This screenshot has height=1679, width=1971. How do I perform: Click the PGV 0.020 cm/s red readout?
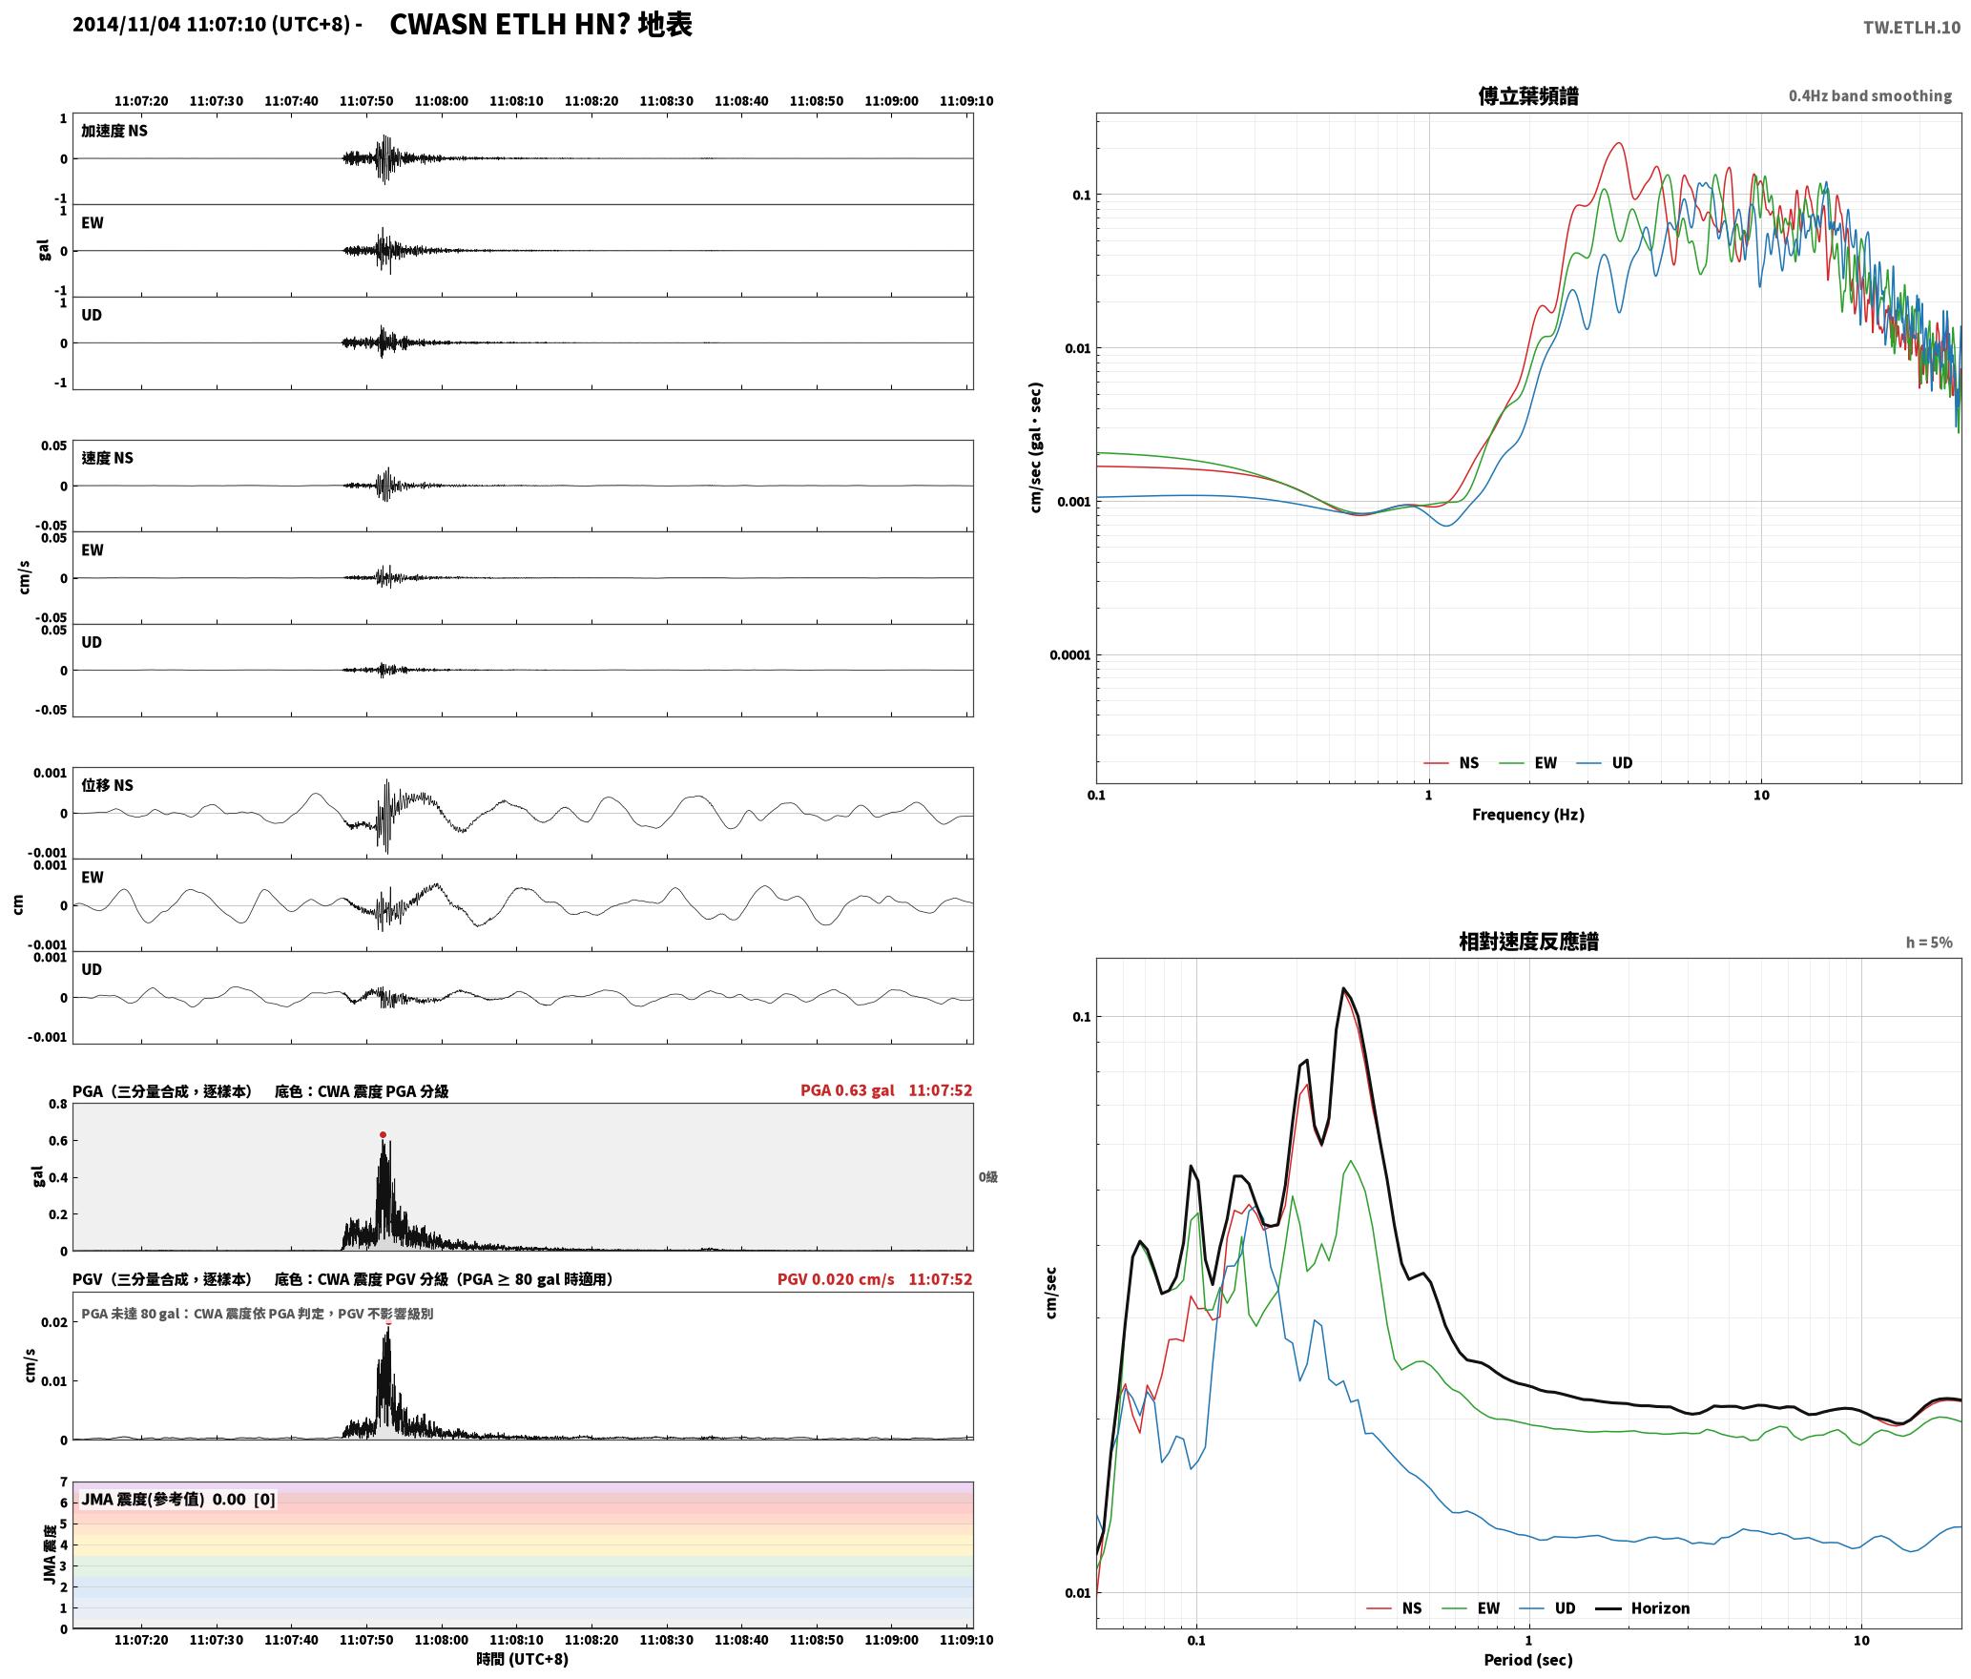point(836,1279)
